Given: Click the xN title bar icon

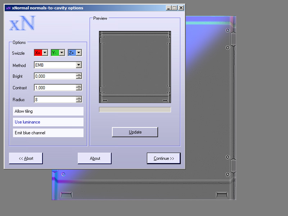Looking at the screenshot, I should click(x=8, y=8).
